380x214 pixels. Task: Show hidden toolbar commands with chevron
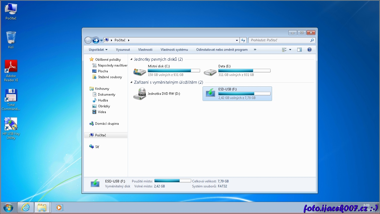pos(255,50)
